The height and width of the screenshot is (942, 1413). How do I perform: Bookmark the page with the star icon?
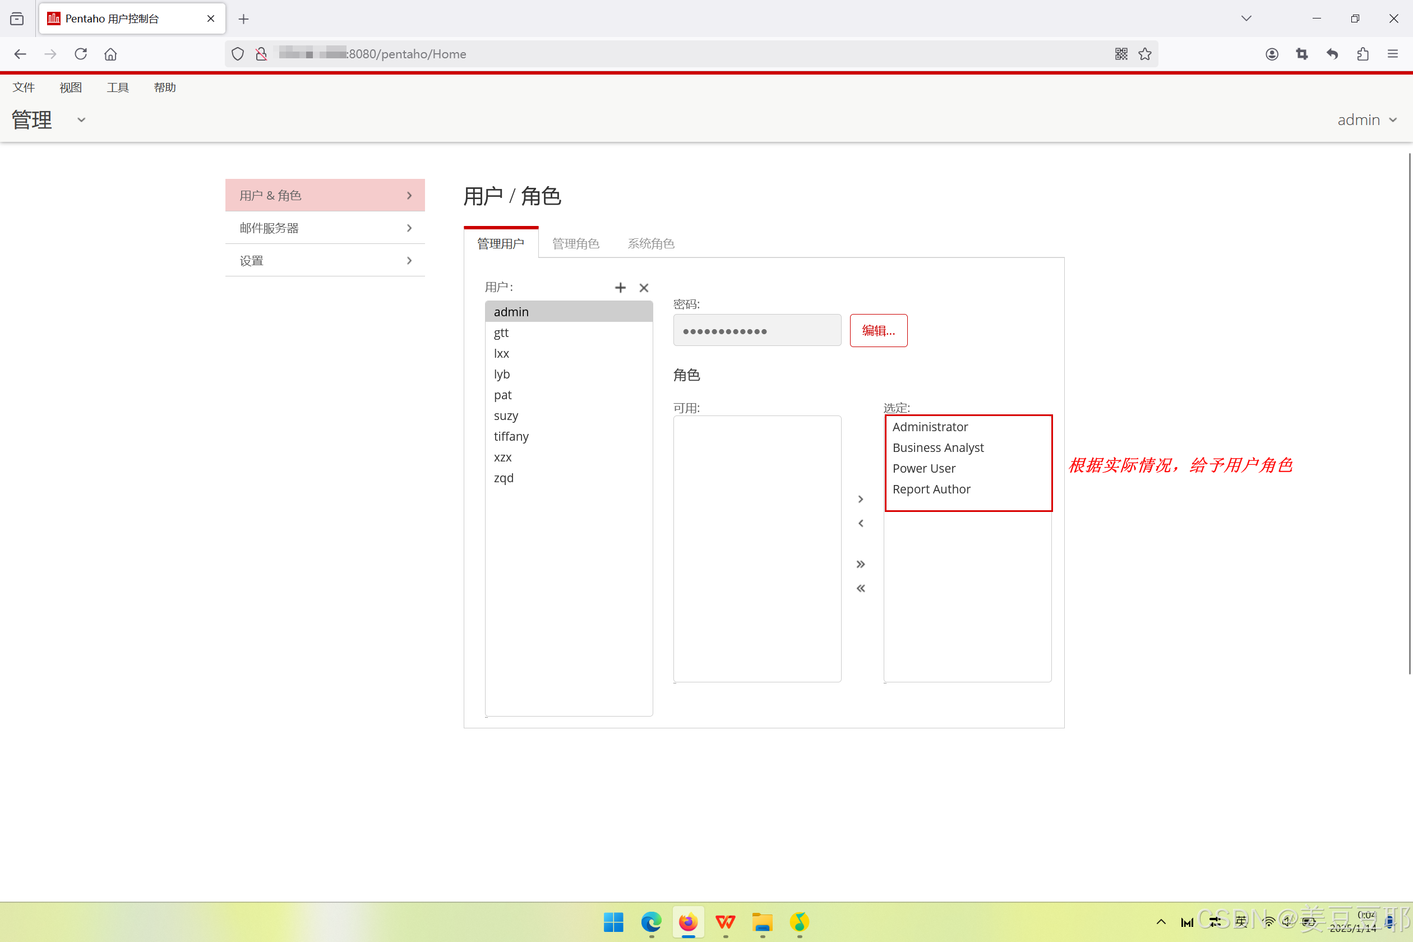(1144, 54)
